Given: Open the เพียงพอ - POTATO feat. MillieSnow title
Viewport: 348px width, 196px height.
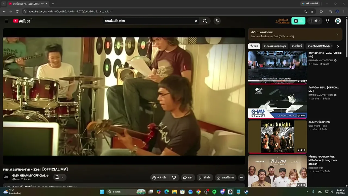Looking at the screenshot, I should click(x=322, y=160).
